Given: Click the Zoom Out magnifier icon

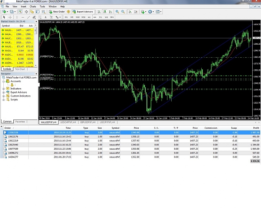Looking at the screenshot, I should pos(123,12).
